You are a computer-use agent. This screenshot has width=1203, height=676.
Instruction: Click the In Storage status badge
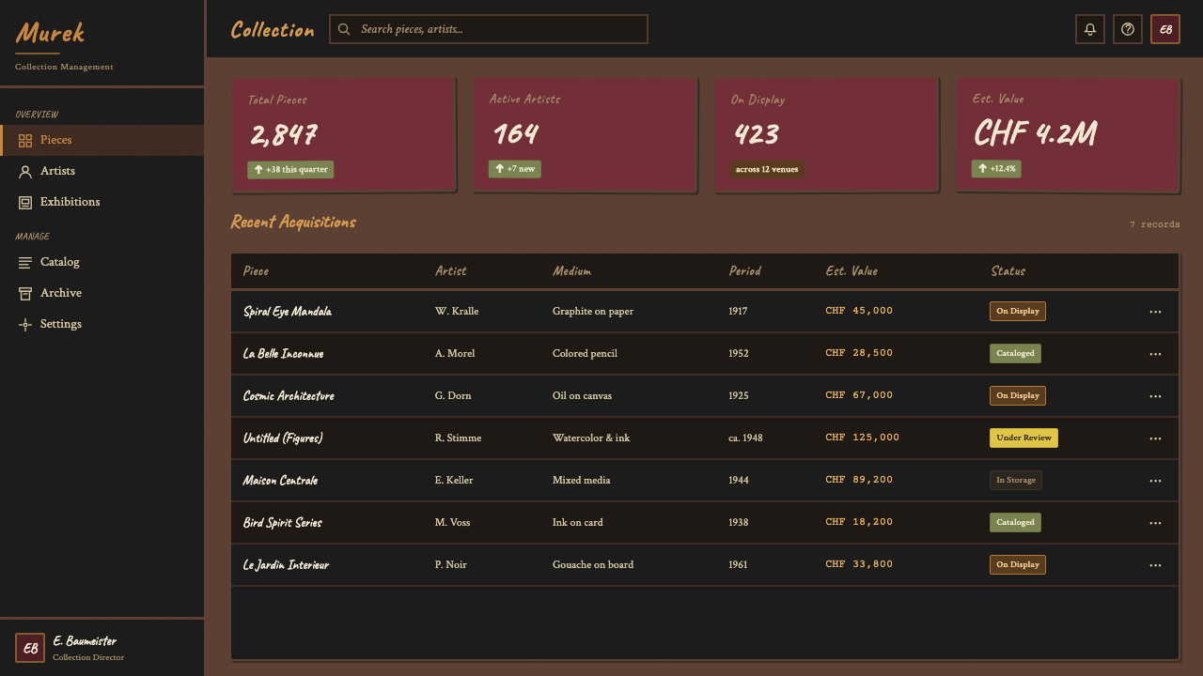pos(1016,481)
